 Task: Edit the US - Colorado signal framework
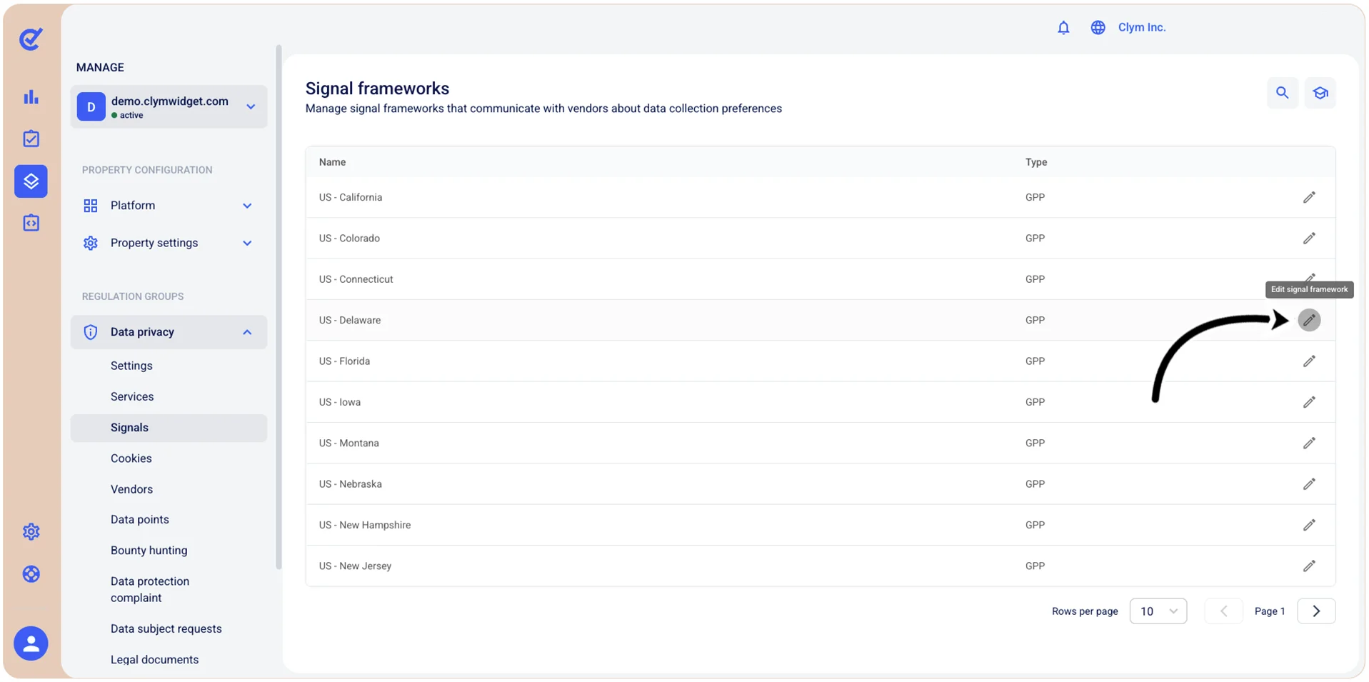[x=1309, y=239]
